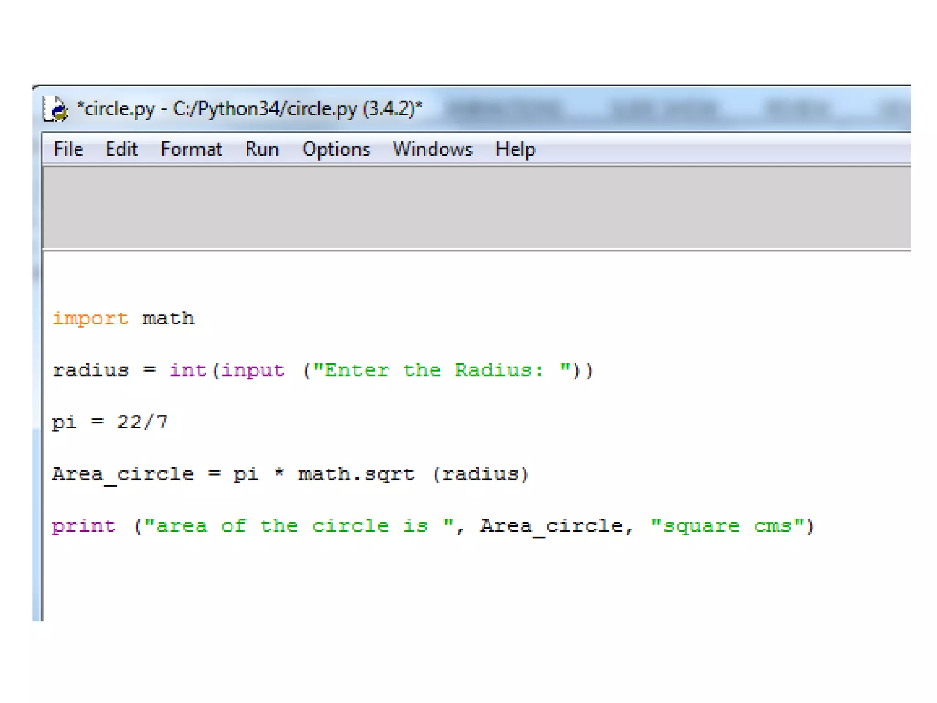Click the "square cms" string
The height and width of the screenshot is (703, 937).
[727, 526]
